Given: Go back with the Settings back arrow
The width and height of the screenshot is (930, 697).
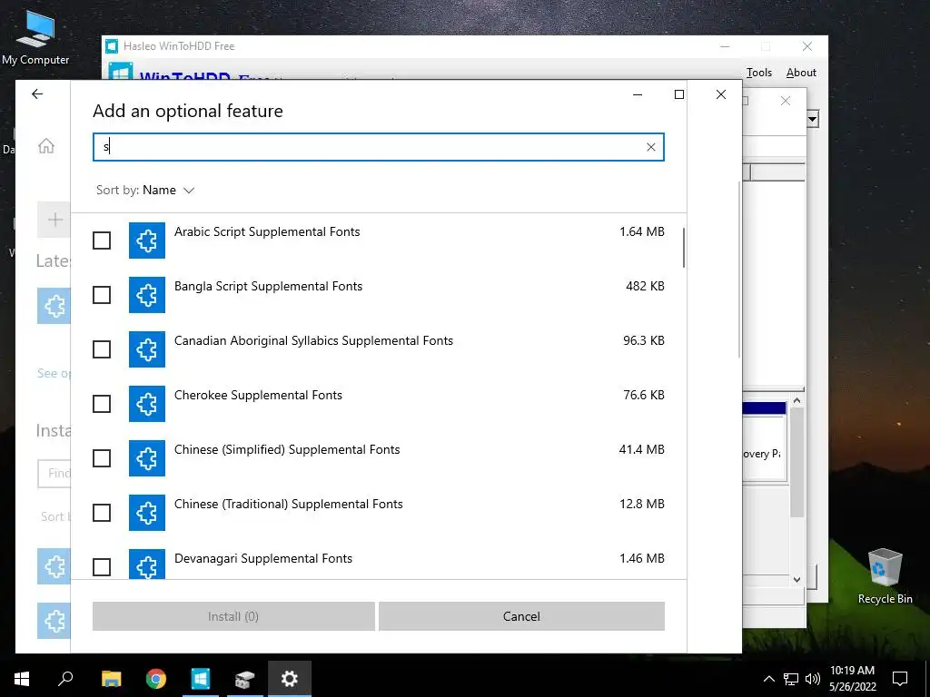Looking at the screenshot, I should tap(37, 94).
